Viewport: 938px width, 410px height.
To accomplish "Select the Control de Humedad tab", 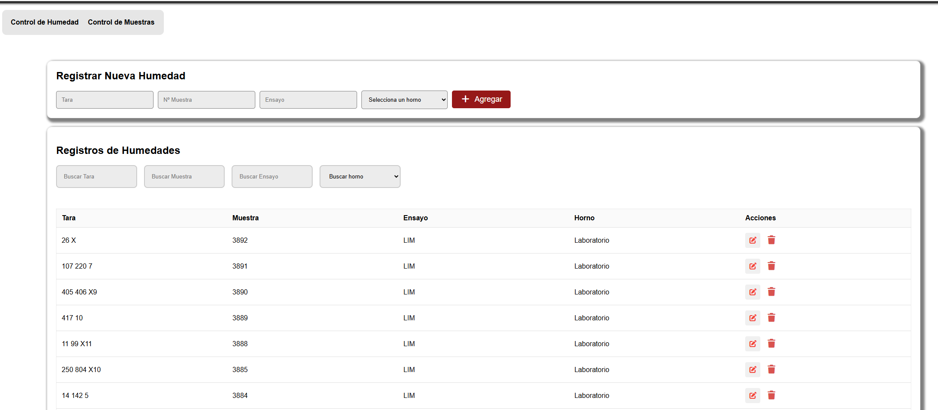I will tap(44, 22).
